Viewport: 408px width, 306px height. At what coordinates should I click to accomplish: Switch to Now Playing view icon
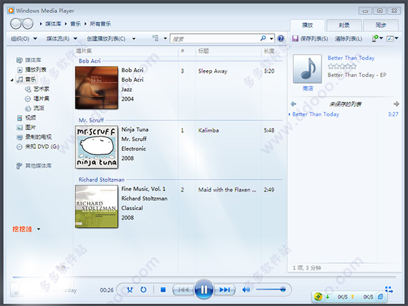389,289
